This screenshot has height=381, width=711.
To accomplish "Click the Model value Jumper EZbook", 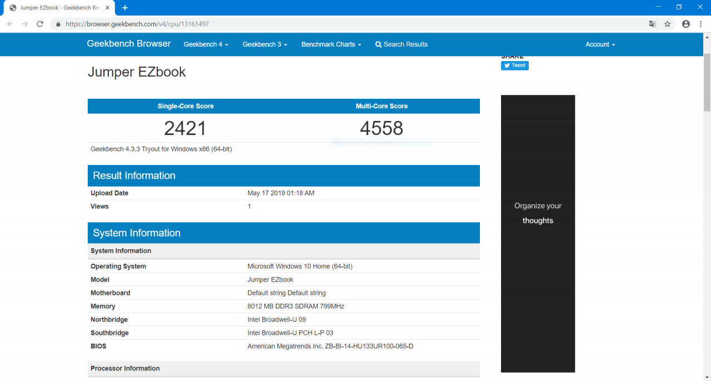I will click(271, 280).
